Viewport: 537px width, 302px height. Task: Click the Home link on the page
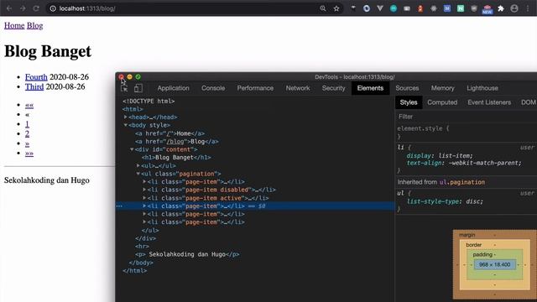tap(14, 26)
